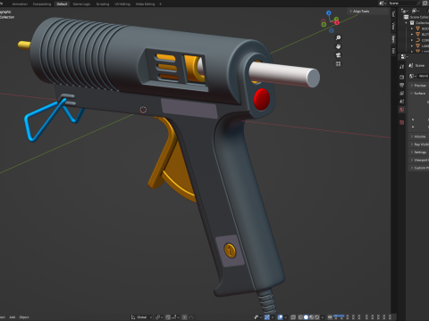Open the scene browse dropdown in top bar

click(382, 4)
